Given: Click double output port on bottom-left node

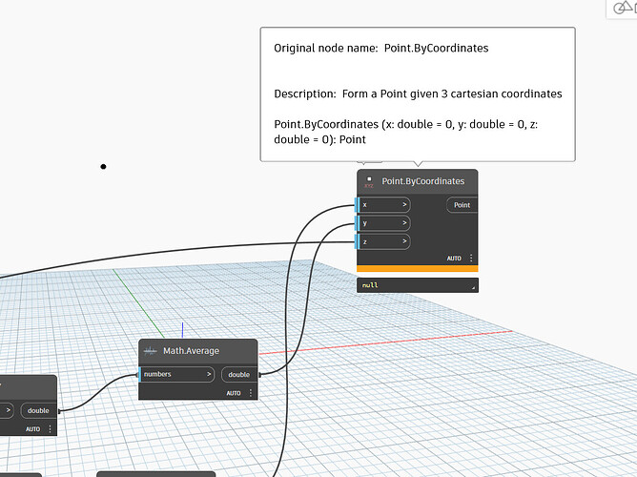Looking at the screenshot, I should coord(38,411).
